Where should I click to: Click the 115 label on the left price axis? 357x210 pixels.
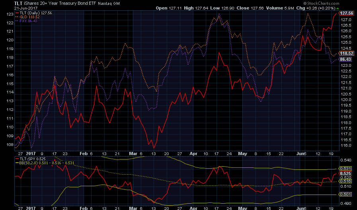[10, 84]
